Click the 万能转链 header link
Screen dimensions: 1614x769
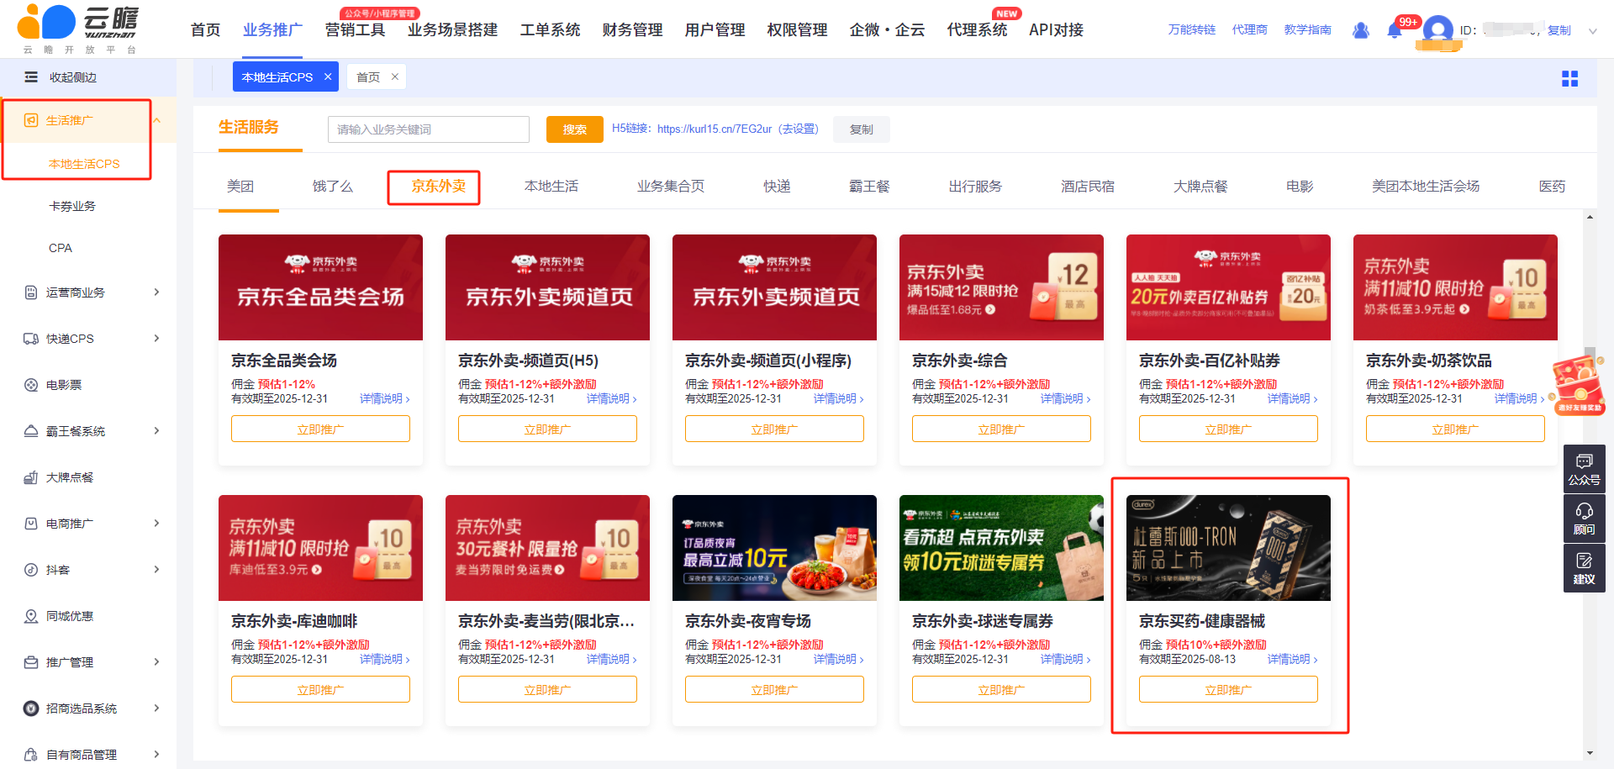click(x=1192, y=30)
